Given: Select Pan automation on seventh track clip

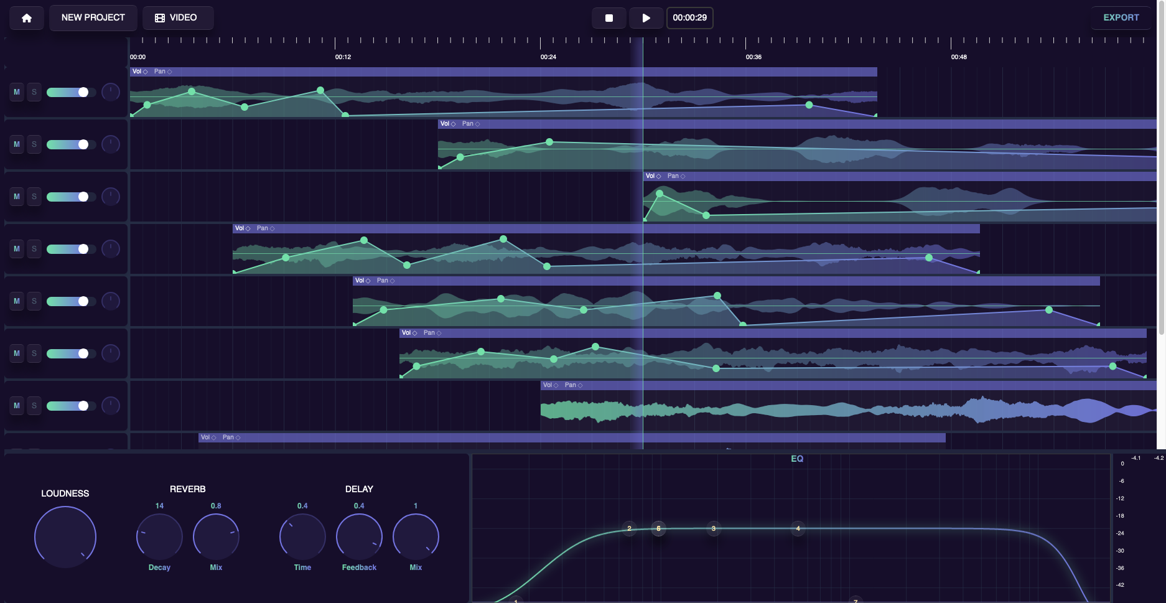Looking at the screenshot, I should tap(574, 385).
